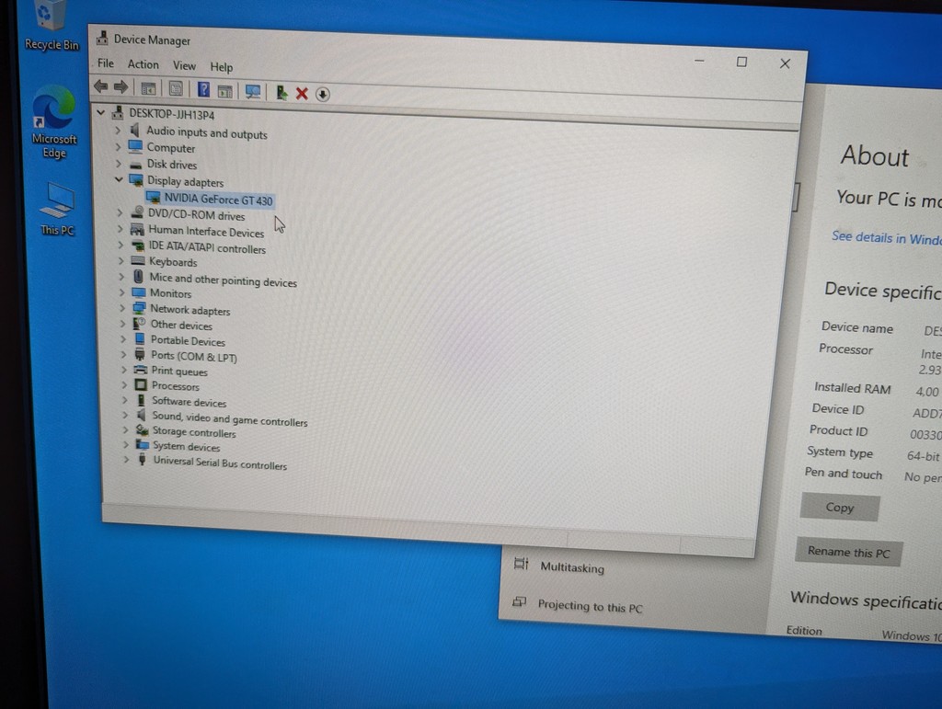Expand the Other devices category
The width and height of the screenshot is (942, 709).
pyautogui.click(x=123, y=324)
